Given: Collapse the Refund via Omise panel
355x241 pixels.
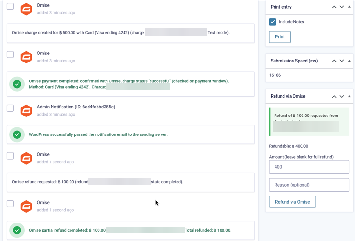Looking at the screenshot, I should point(349,96).
